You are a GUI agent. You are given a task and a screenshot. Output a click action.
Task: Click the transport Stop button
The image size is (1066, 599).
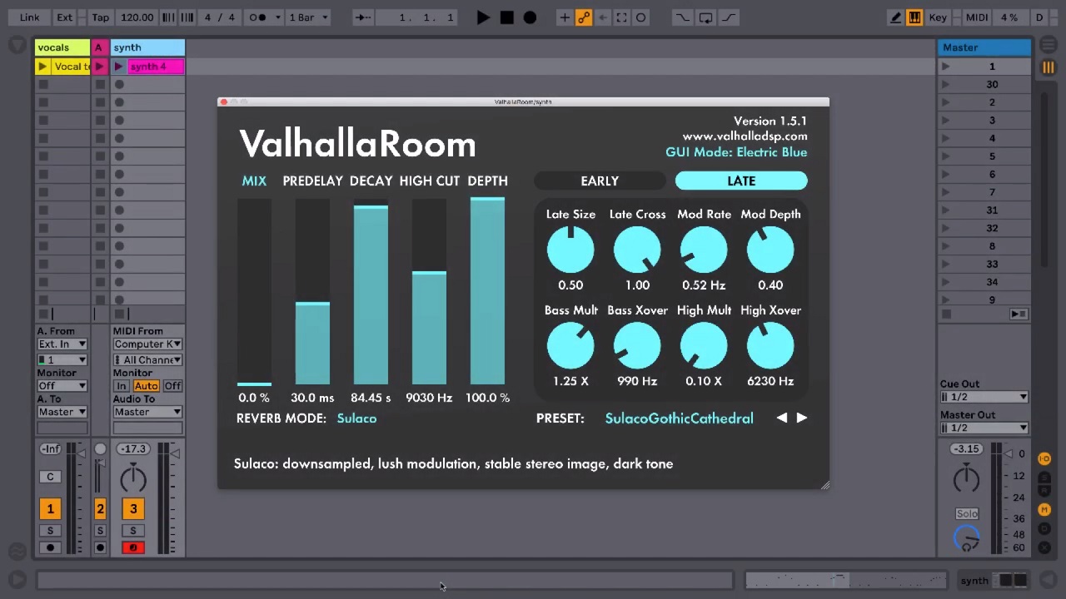pos(506,17)
